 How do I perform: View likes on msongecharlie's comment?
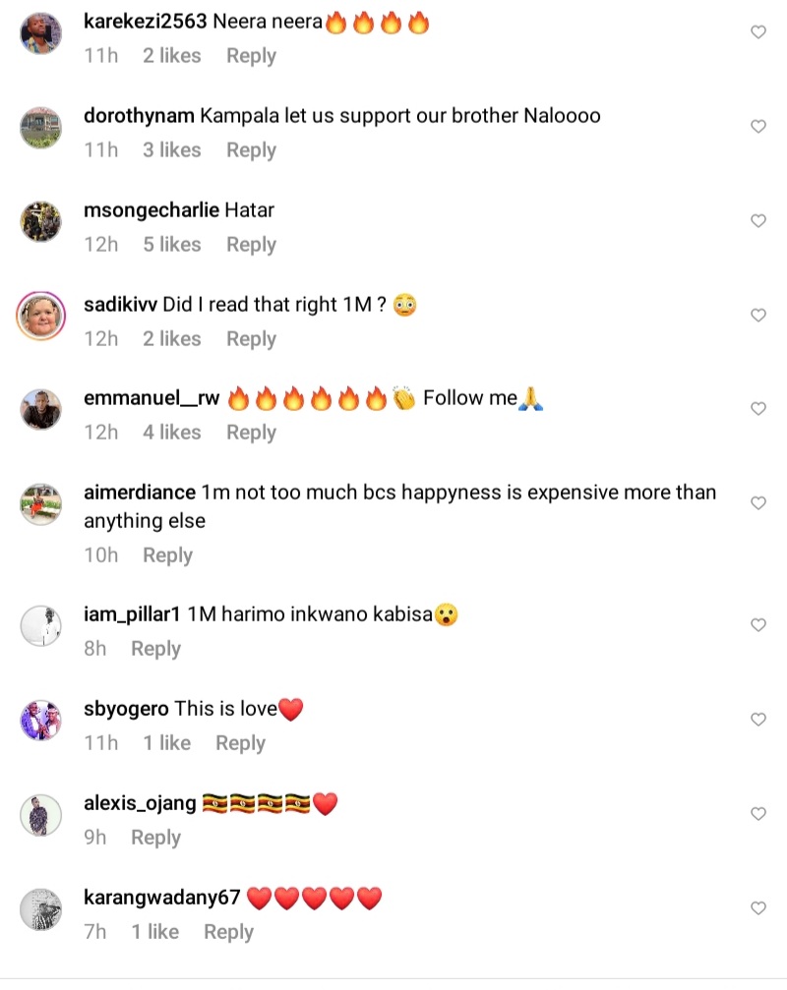[173, 245]
